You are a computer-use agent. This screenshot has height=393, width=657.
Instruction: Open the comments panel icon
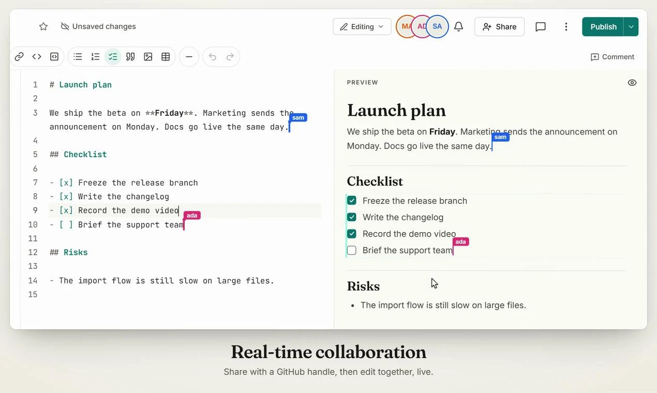point(541,26)
